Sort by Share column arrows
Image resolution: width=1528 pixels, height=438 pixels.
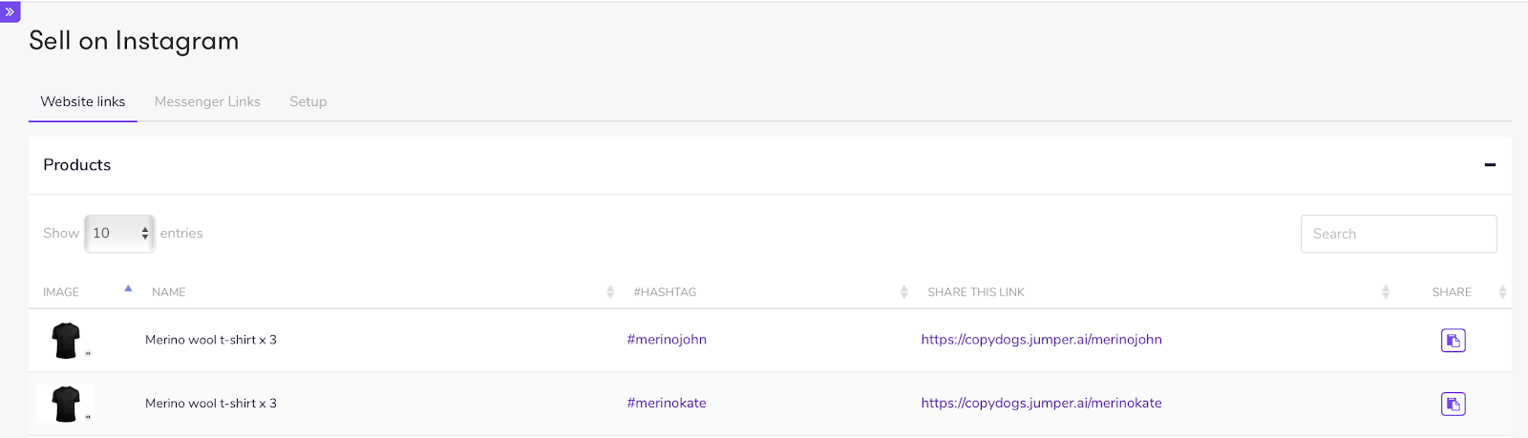pos(1502,292)
